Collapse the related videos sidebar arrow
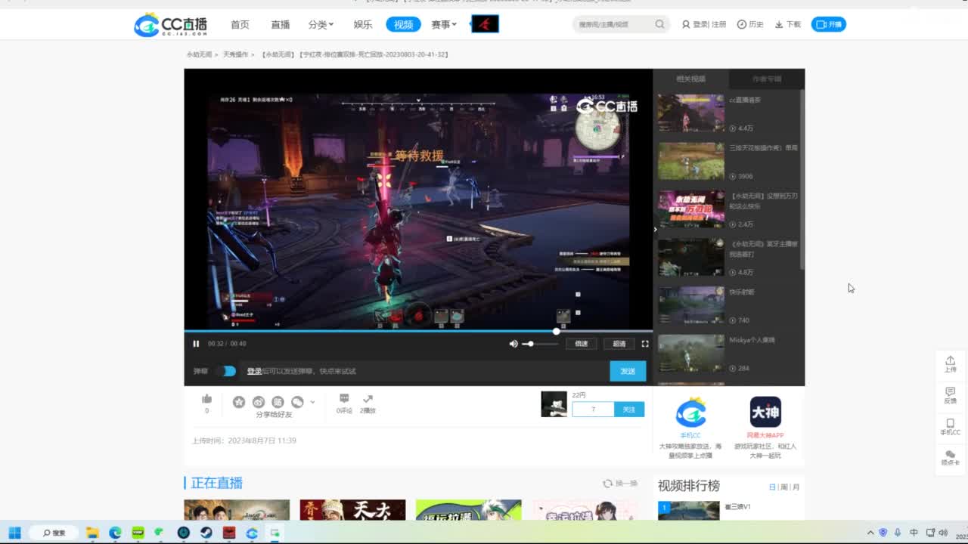This screenshot has width=968, height=544. click(656, 229)
